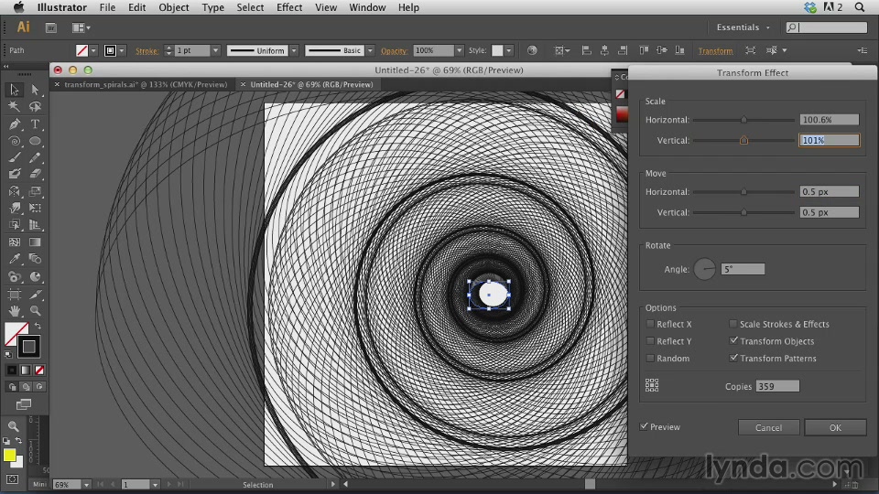Click the Scale Horizontal slider handle
This screenshot has width=879, height=494.
pyautogui.click(x=743, y=119)
